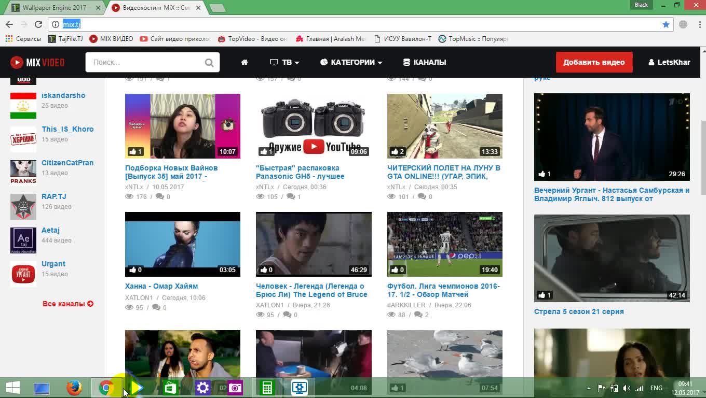Open the Сервисы apps bookmark
The height and width of the screenshot is (398, 706).
23,39
